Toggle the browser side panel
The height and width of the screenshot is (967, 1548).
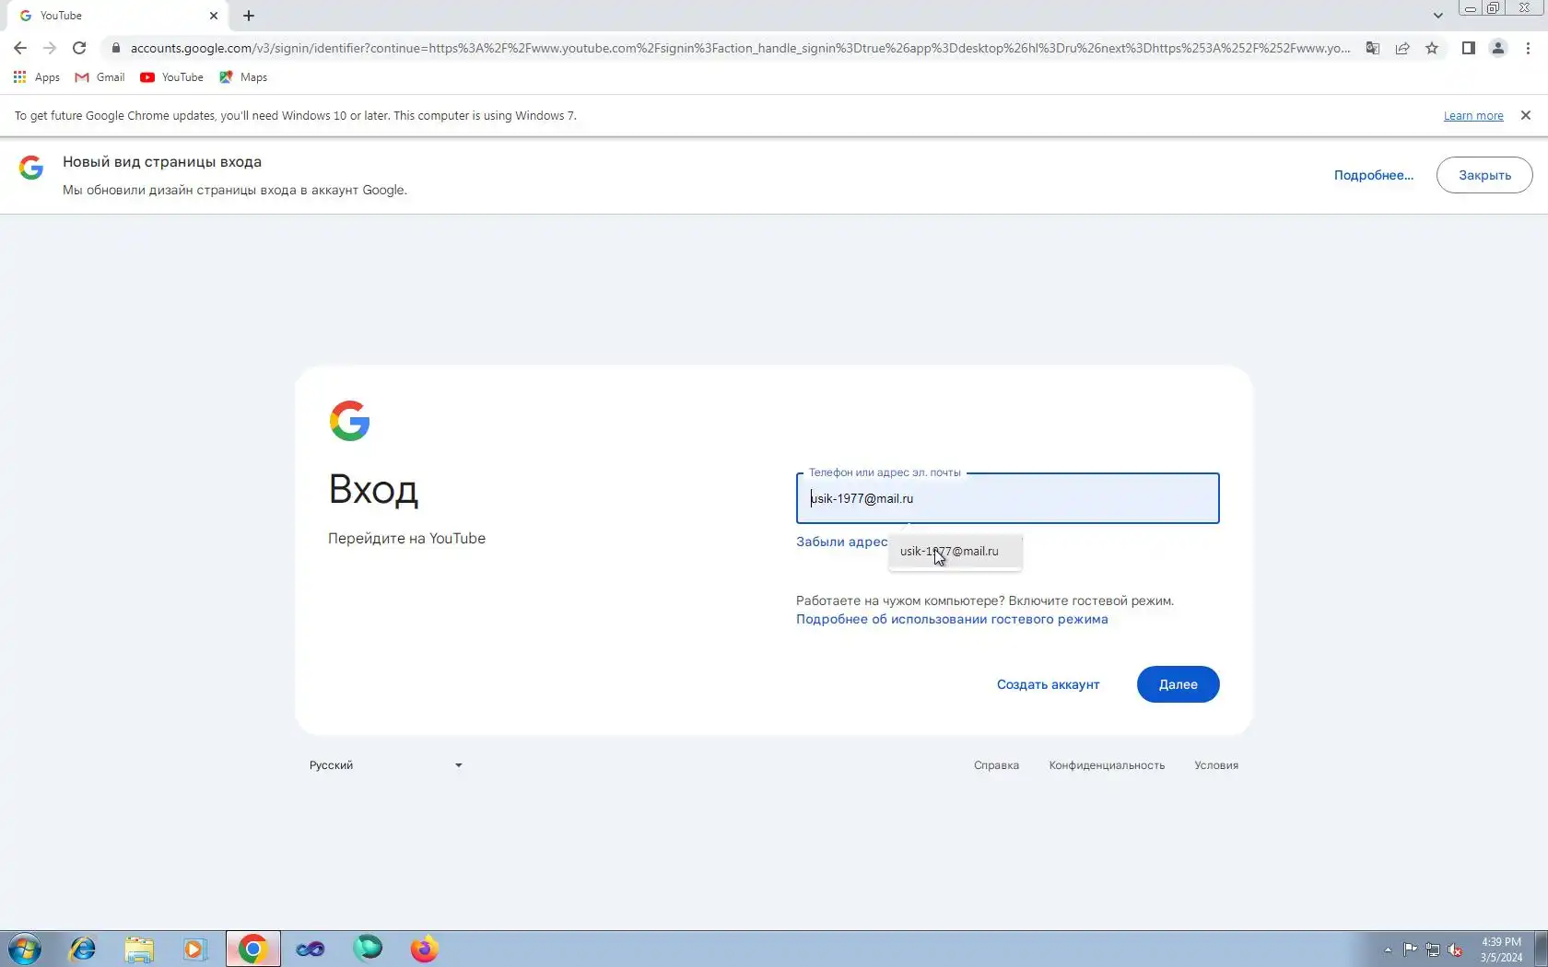(1469, 48)
